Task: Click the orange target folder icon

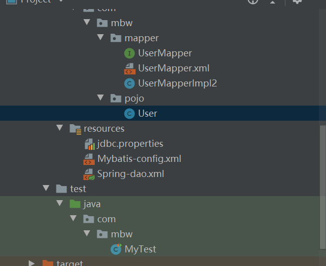Action: (x=48, y=263)
